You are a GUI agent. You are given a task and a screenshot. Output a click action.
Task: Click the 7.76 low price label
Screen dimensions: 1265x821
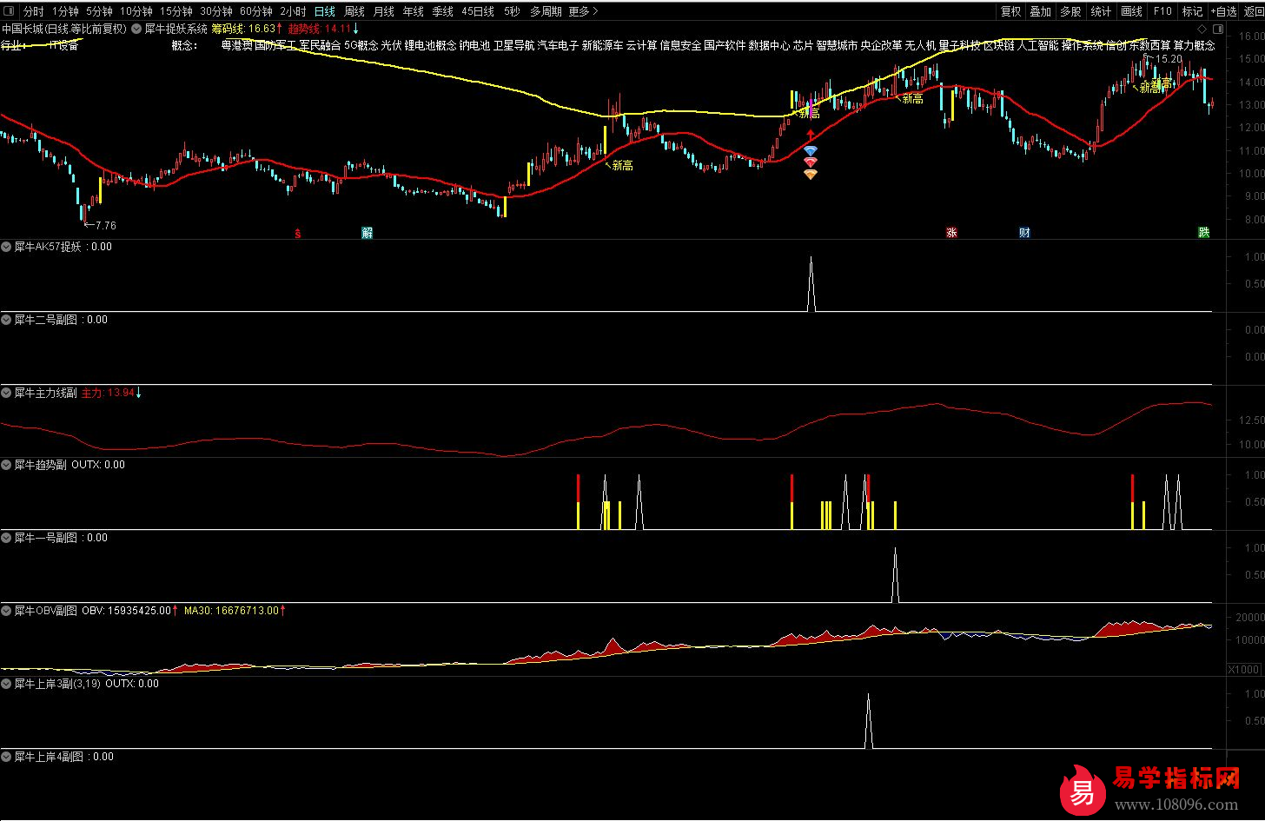coord(104,226)
